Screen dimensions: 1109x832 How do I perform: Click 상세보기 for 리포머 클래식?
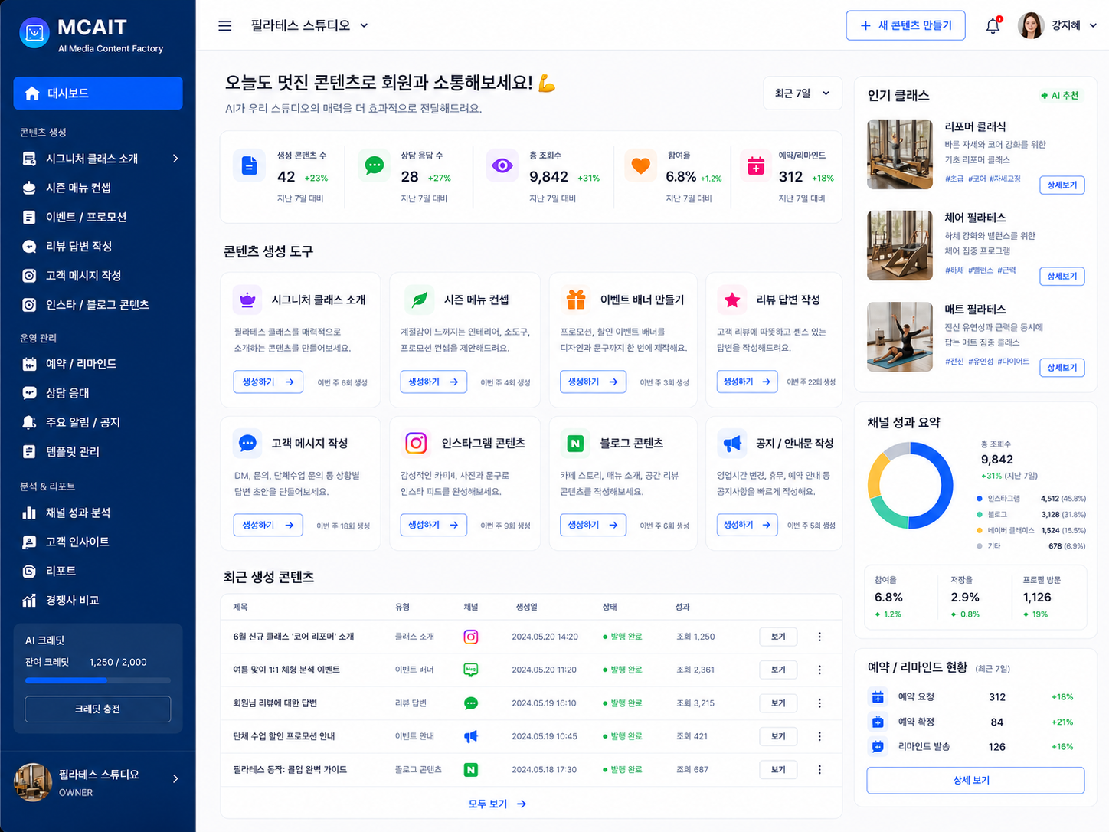pyautogui.click(x=1062, y=185)
